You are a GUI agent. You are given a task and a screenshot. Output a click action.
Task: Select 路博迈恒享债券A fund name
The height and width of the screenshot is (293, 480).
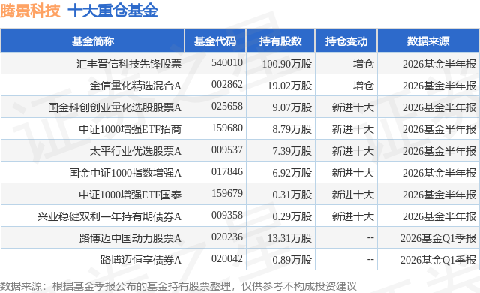click(x=141, y=260)
